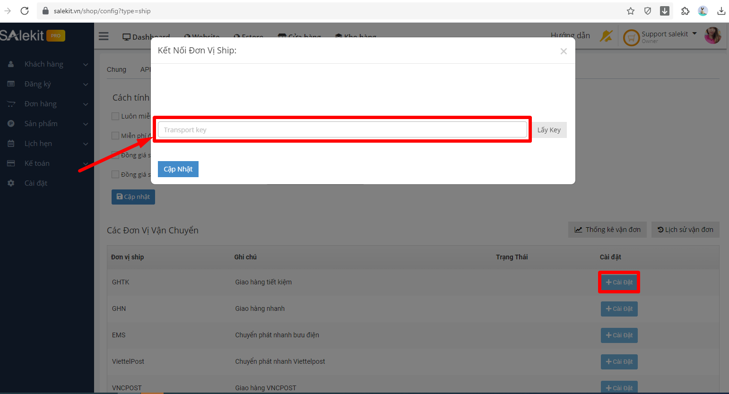The height and width of the screenshot is (394, 729).
Task: Expand the Sản phẩm sidebar menu
Action: (86, 124)
